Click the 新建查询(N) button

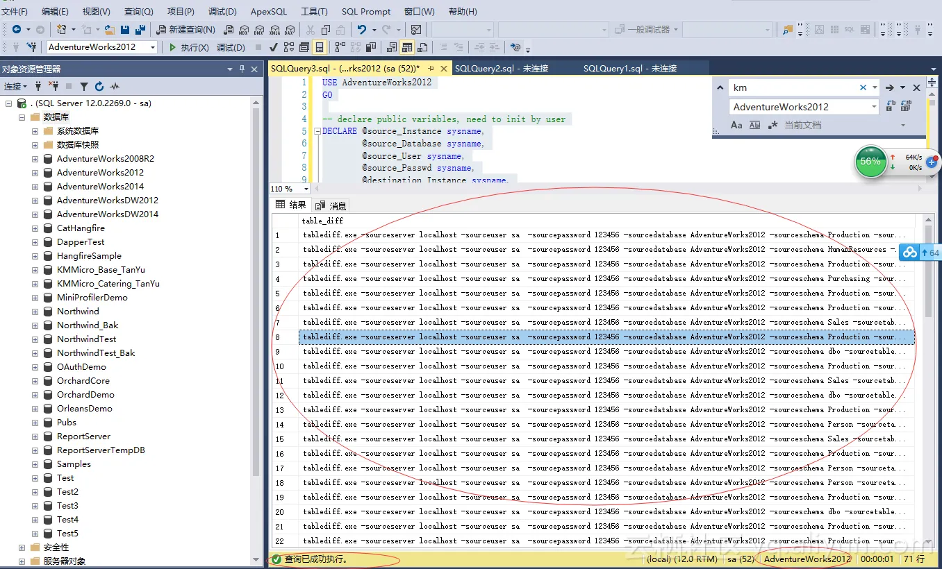[x=186, y=29]
